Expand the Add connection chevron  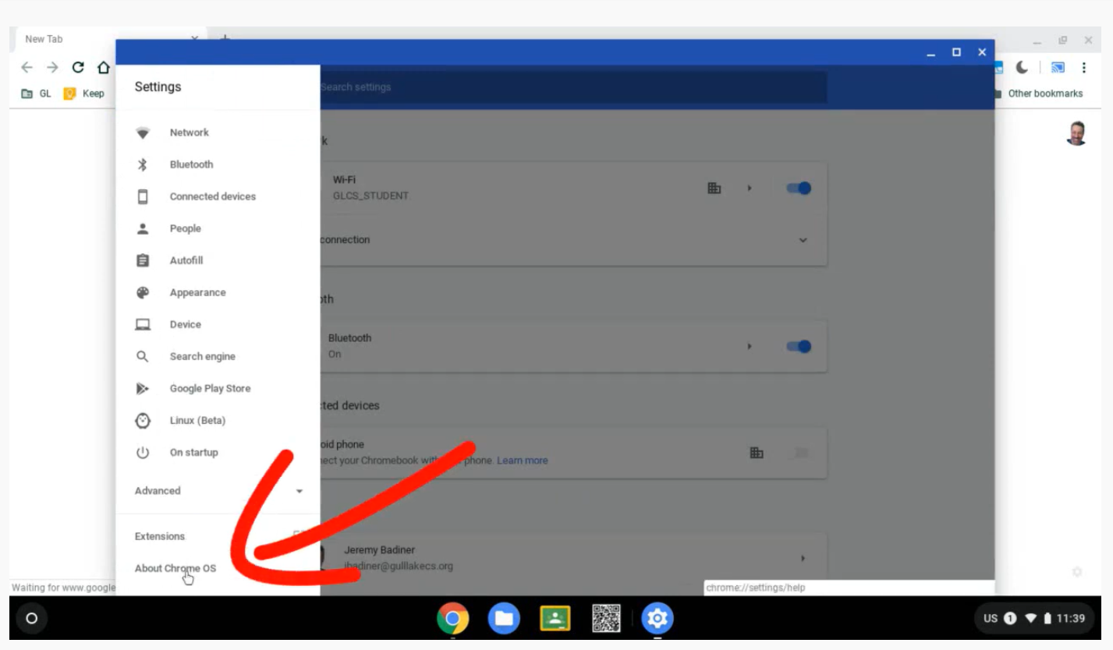click(803, 240)
